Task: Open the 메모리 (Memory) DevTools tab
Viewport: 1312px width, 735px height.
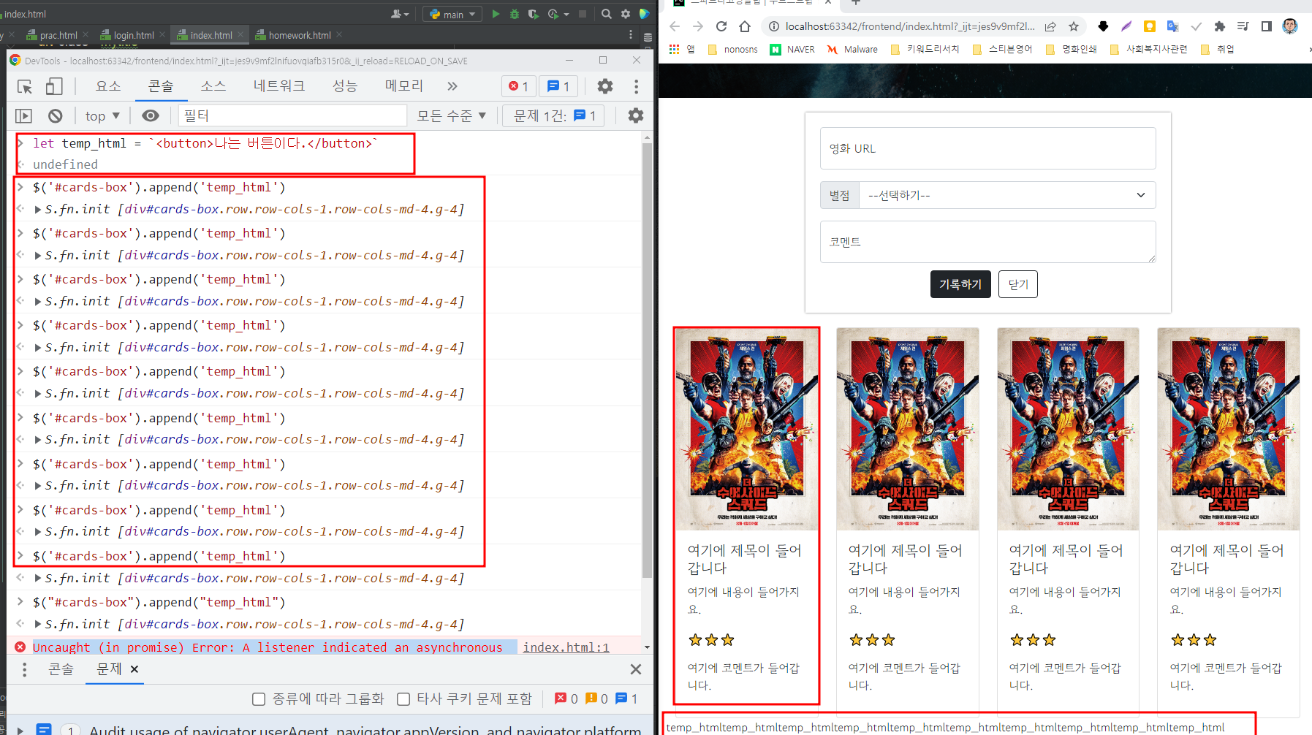Action: 404,86
